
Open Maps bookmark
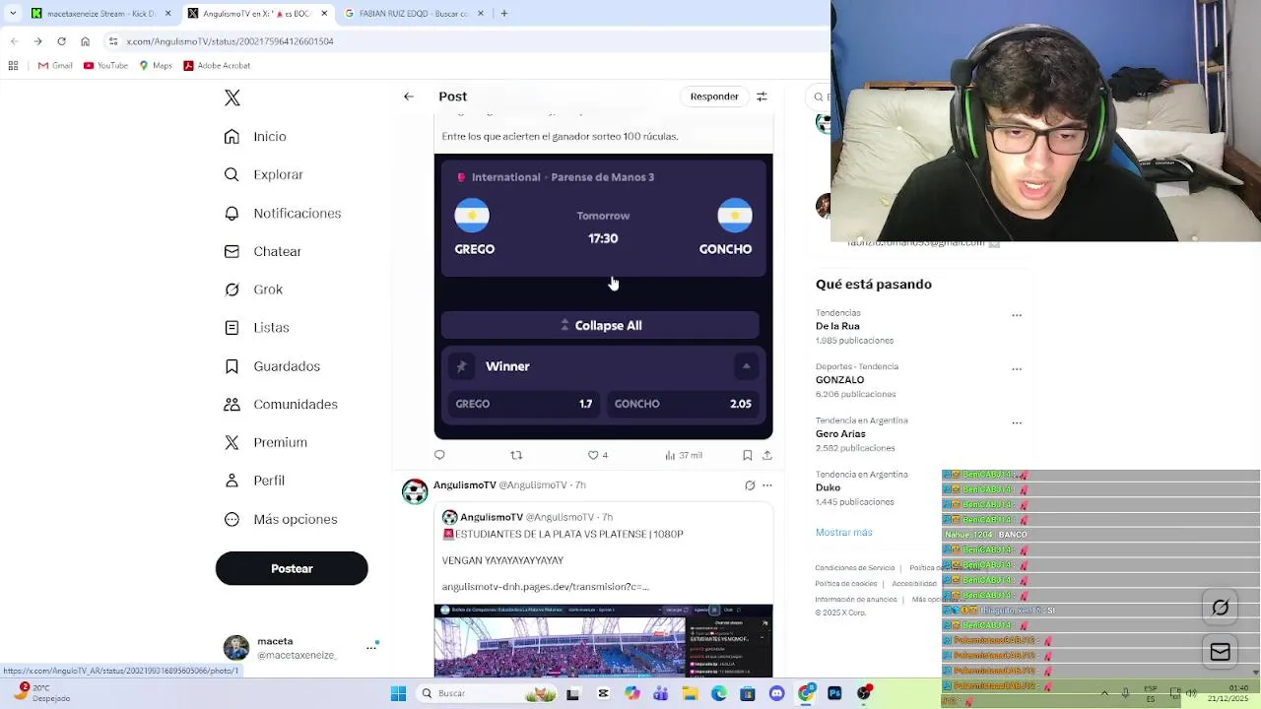point(156,66)
